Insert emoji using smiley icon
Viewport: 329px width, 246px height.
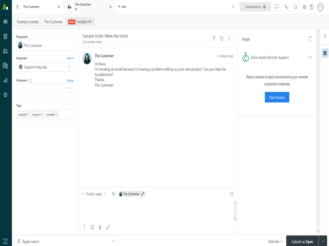pyautogui.click(x=92, y=227)
